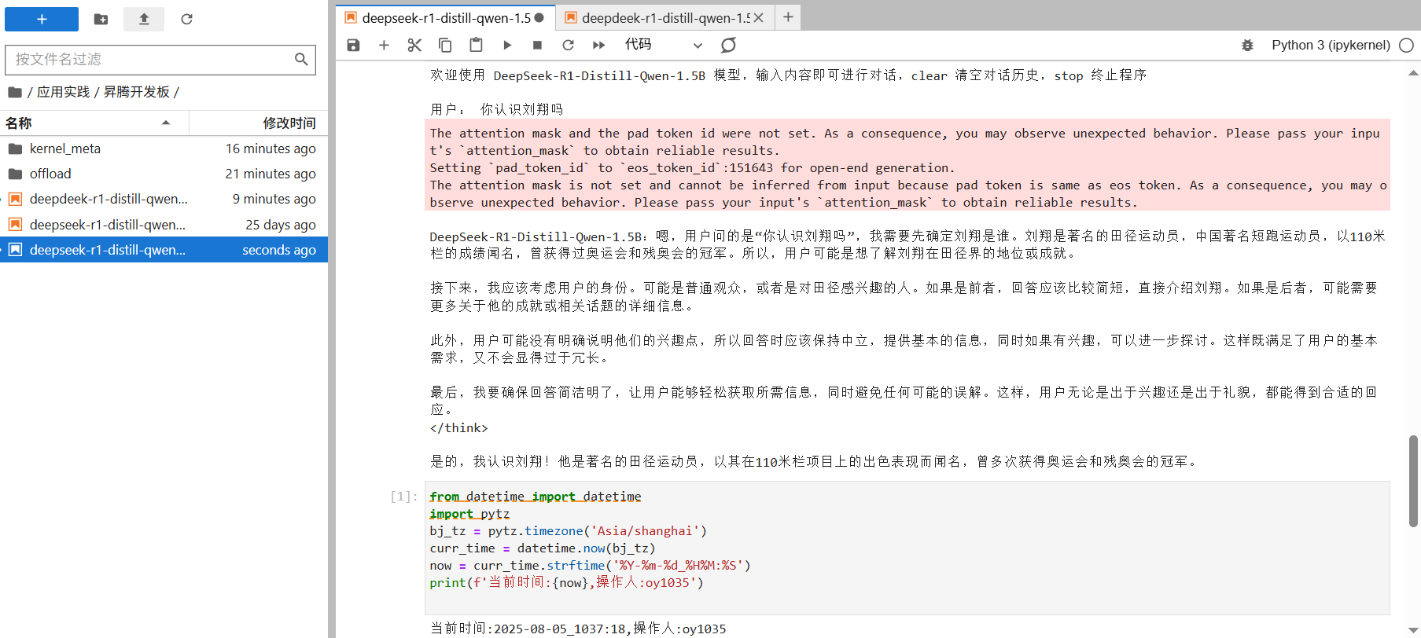1421x638 pixels.
Task: Refresh the file browser list
Action: [186, 19]
